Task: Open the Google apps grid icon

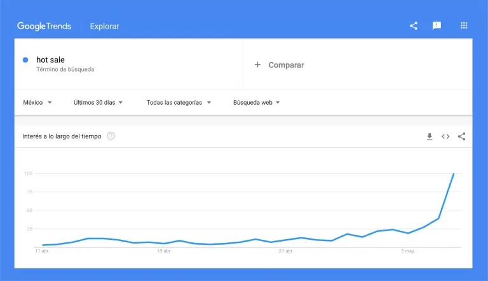Action: click(x=464, y=26)
